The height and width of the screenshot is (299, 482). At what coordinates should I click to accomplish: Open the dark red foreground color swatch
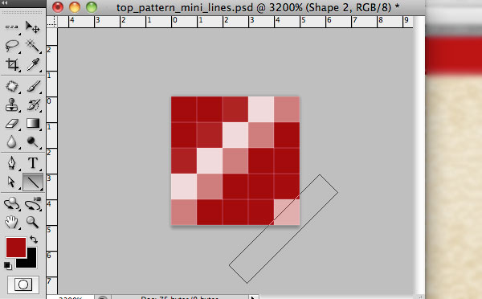coord(16,247)
